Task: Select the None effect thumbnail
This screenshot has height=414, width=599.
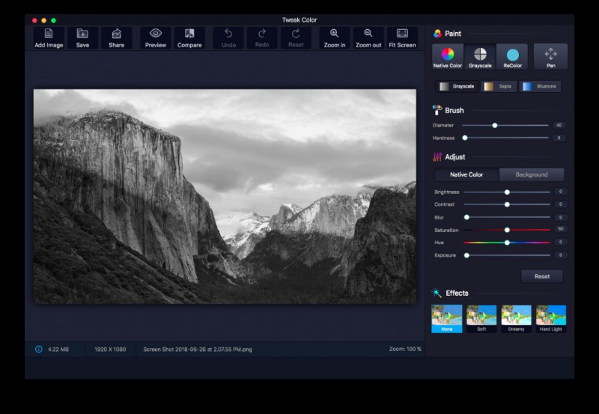Action: [x=446, y=318]
